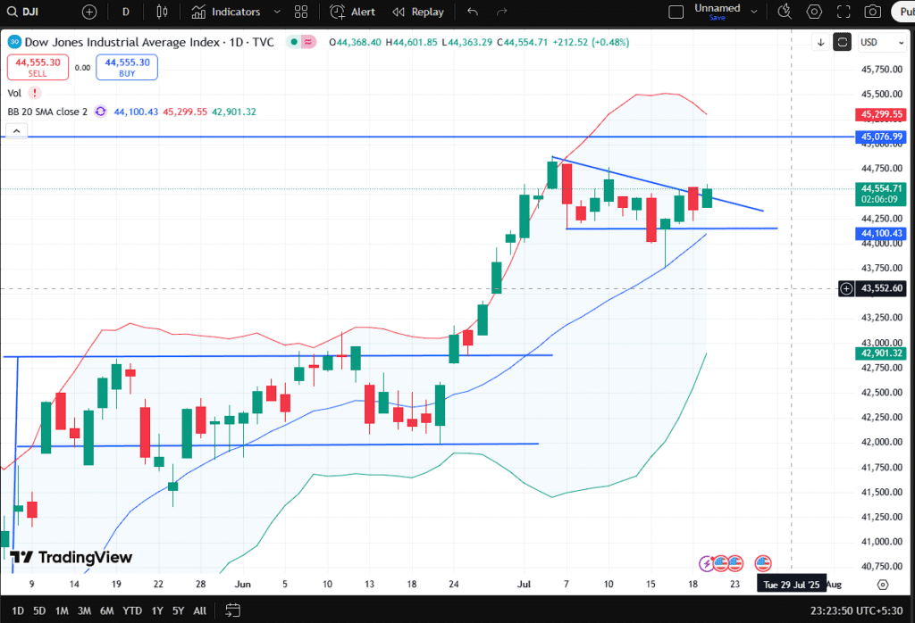
Task: Expand favorite indicators dropdown arrow
Action: [x=277, y=12]
